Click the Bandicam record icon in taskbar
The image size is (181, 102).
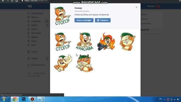click(32, 99)
